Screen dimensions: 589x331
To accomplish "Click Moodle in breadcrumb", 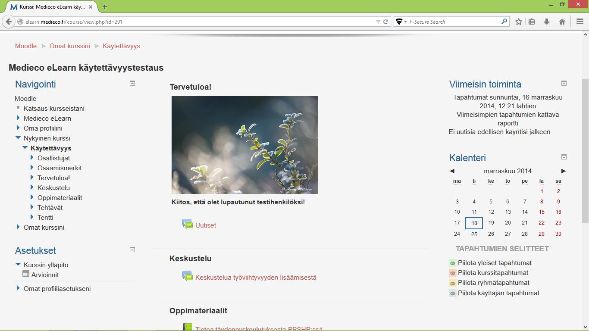I will [26, 46].
